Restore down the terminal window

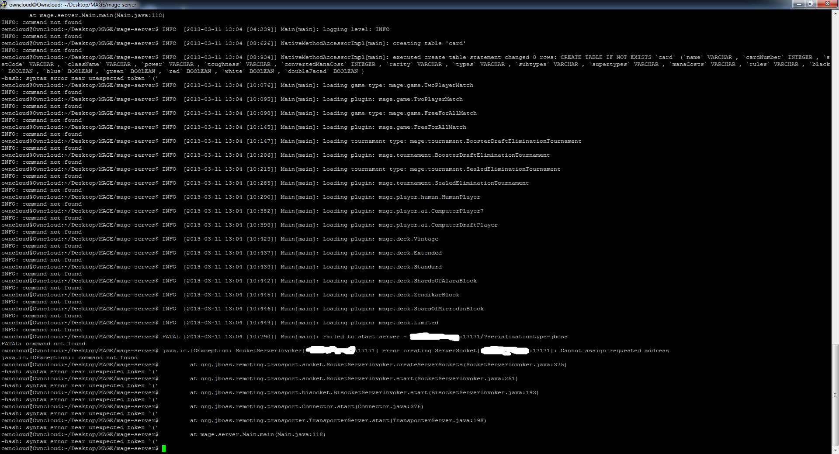coord(811,4)
